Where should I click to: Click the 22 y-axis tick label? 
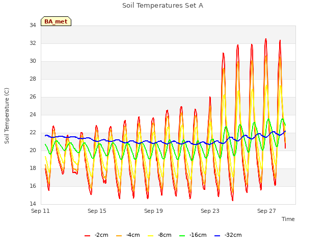[x=33, y=133]
